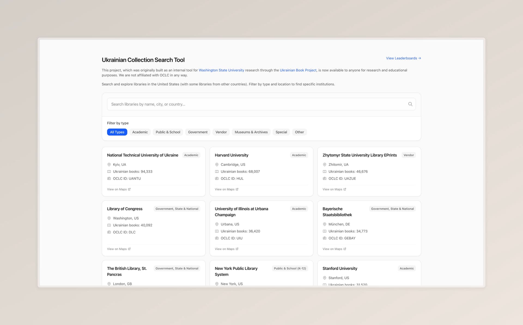Screen dimensions: 523x325
Task: Click the Library of Congress title
Action: coord(125,209)
